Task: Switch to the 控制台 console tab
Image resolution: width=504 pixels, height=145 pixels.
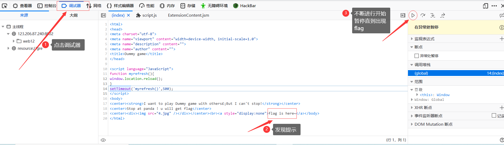Action: [x=47, y=6]
